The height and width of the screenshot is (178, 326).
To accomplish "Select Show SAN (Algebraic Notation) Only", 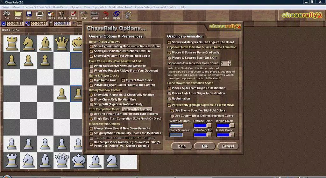I will coord(91,104).
